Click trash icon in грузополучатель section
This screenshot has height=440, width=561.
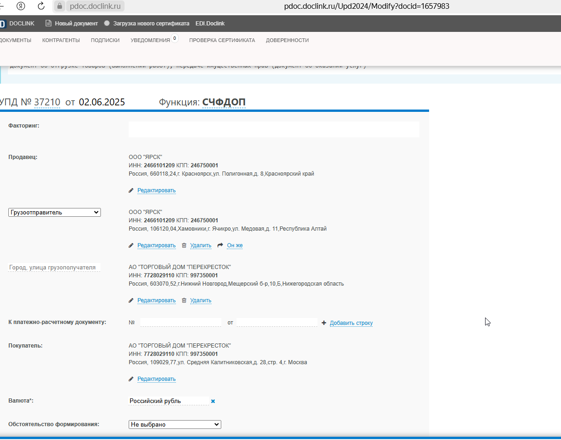[x=184, y=300]
